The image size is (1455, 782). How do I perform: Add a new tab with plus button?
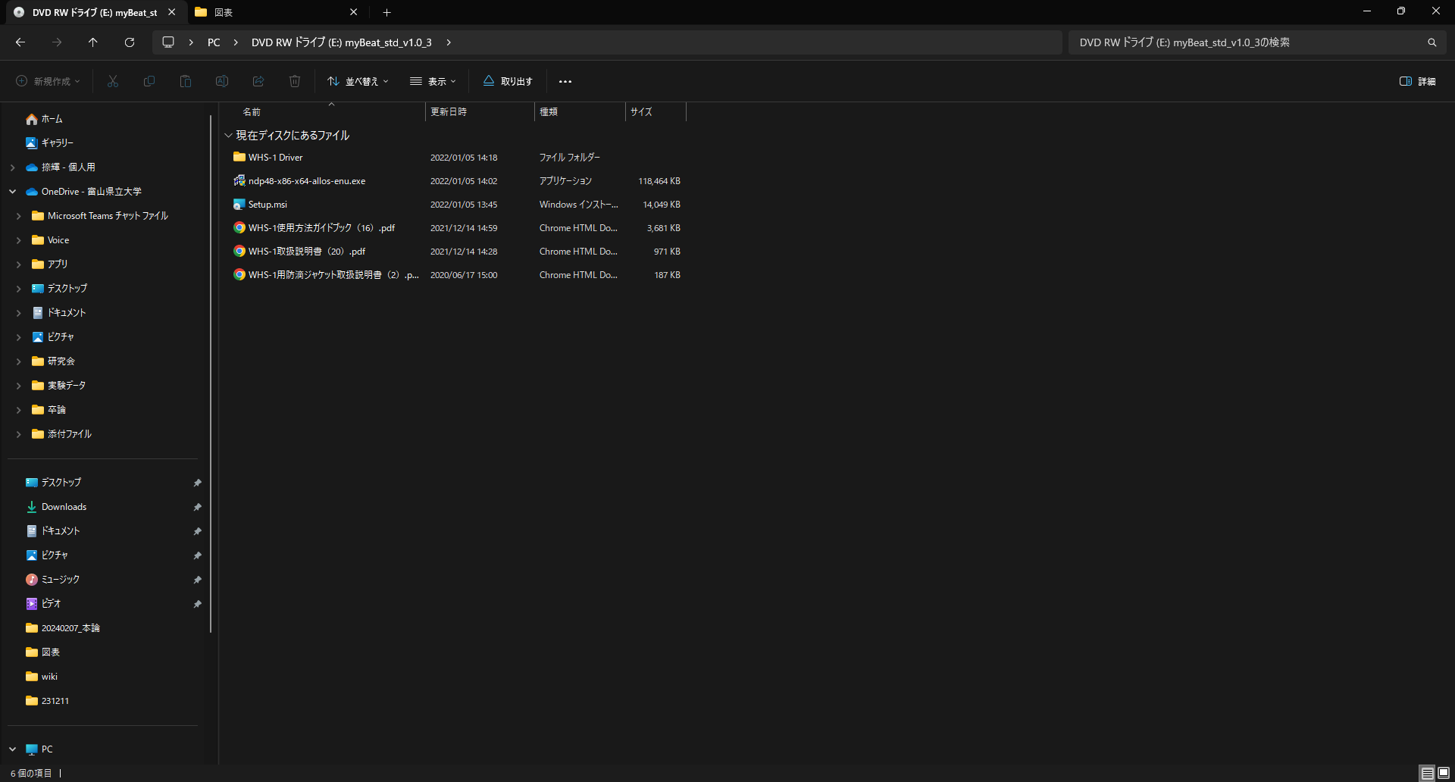click(x=386, y=12)
